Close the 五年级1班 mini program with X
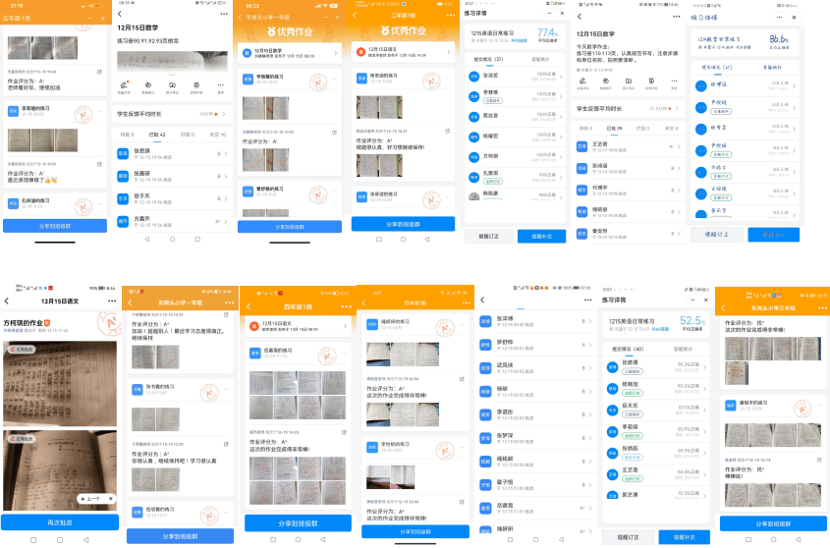830x548 pixels. [x=102, y=19]
